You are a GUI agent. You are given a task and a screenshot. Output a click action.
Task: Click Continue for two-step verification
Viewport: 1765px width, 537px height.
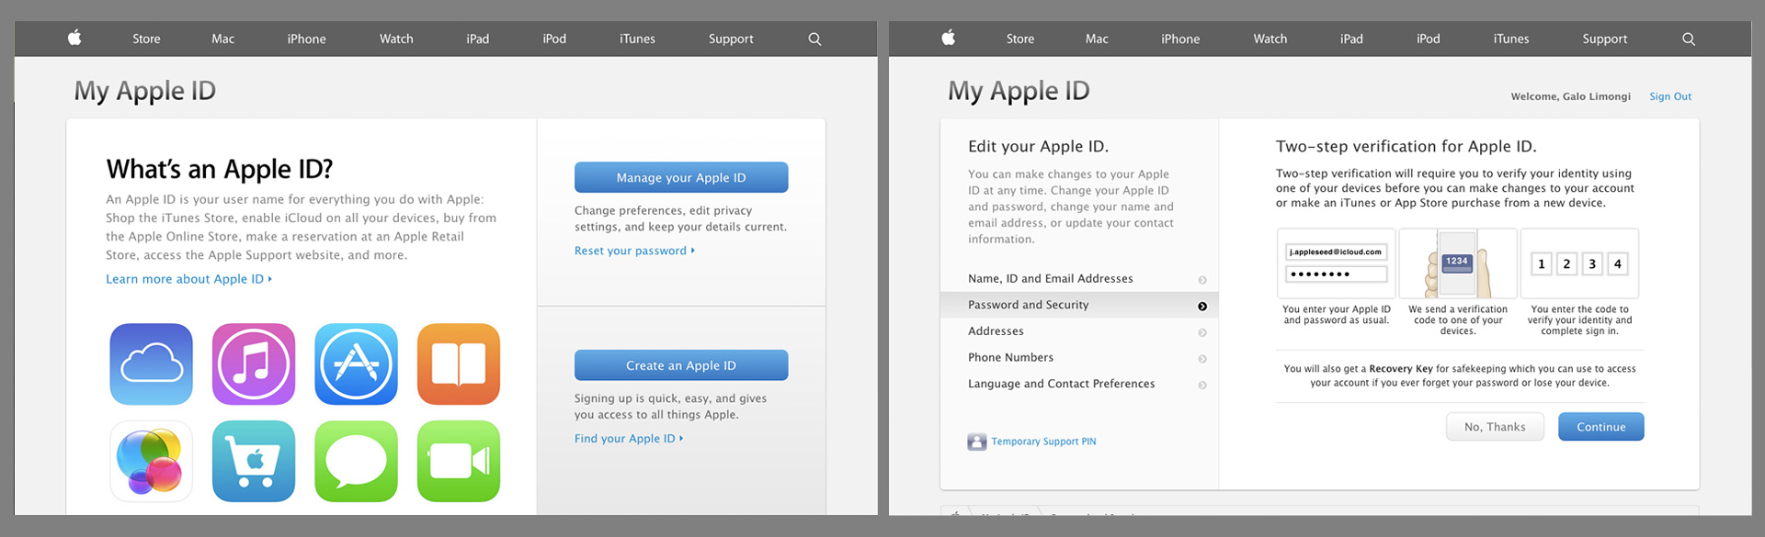coord(1600,427)
